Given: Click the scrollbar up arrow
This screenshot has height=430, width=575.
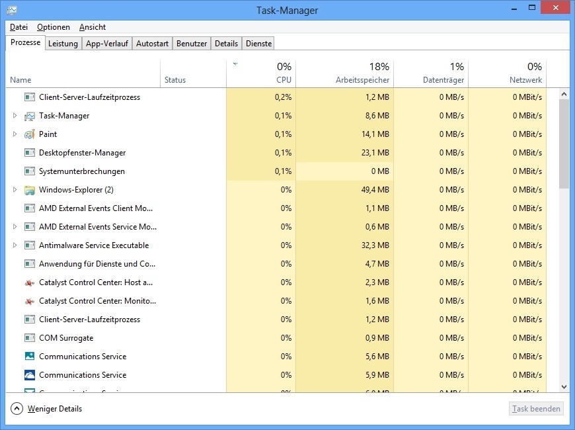Looking at the screenshot, I should (x=564, y=94).
